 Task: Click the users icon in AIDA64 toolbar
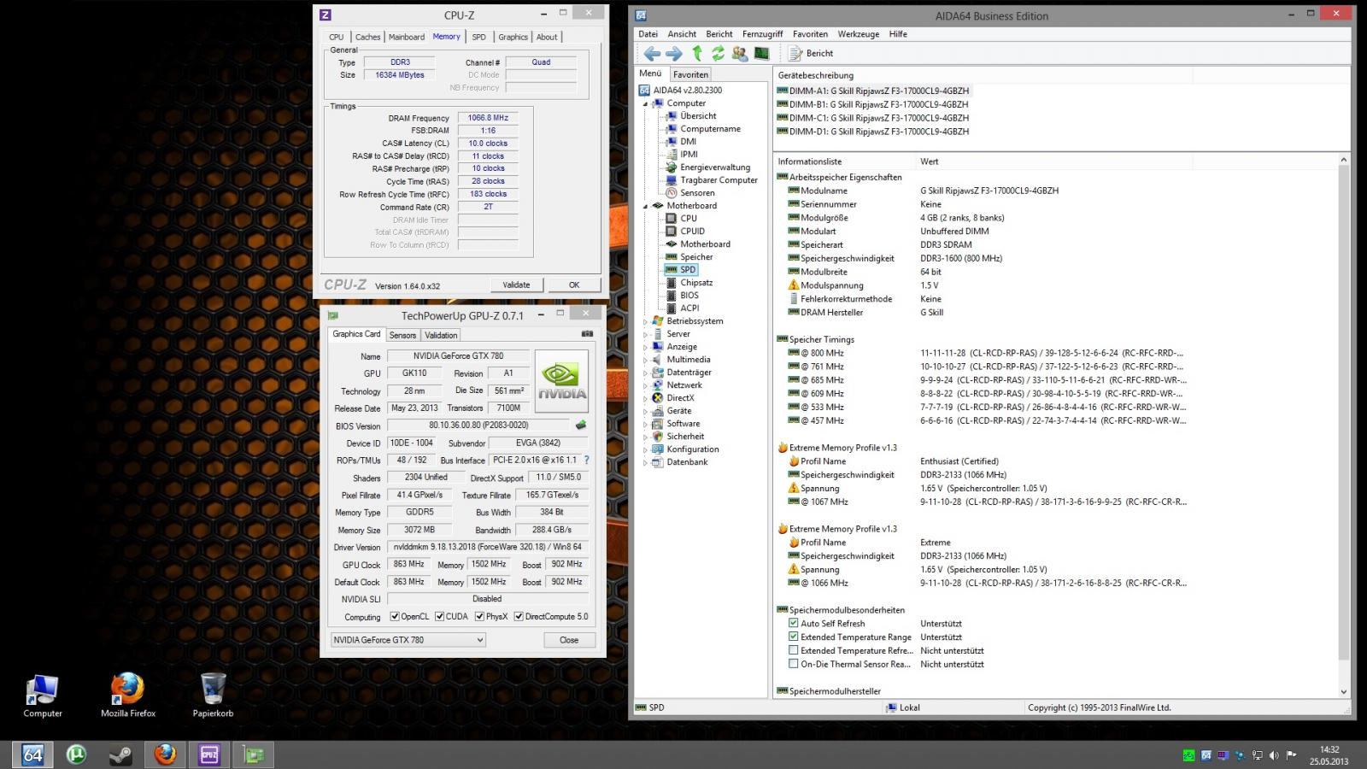[x=740, y=53]
